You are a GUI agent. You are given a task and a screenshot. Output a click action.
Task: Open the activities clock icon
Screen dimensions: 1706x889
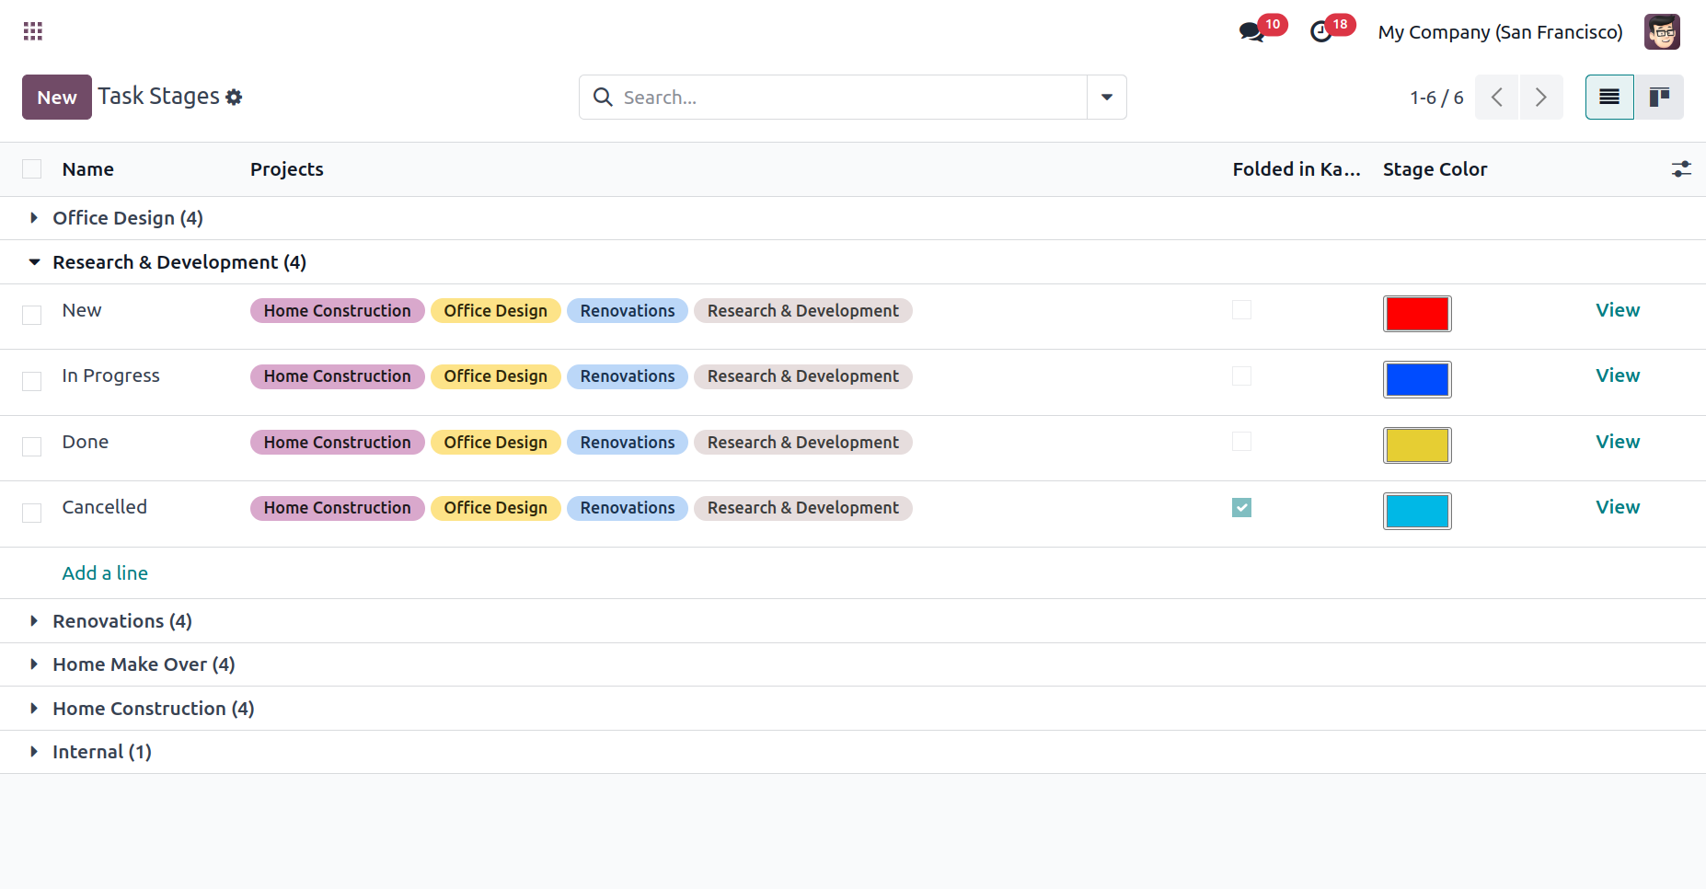coord(1320,32)
